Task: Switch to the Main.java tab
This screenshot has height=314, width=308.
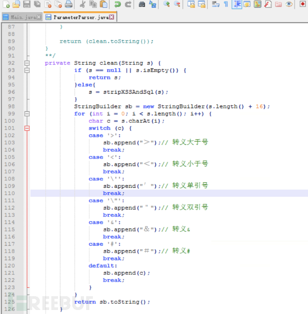Action: [x=22, y=17]
